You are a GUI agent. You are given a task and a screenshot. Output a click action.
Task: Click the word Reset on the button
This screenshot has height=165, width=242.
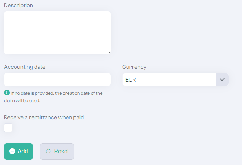coord(61,151)
